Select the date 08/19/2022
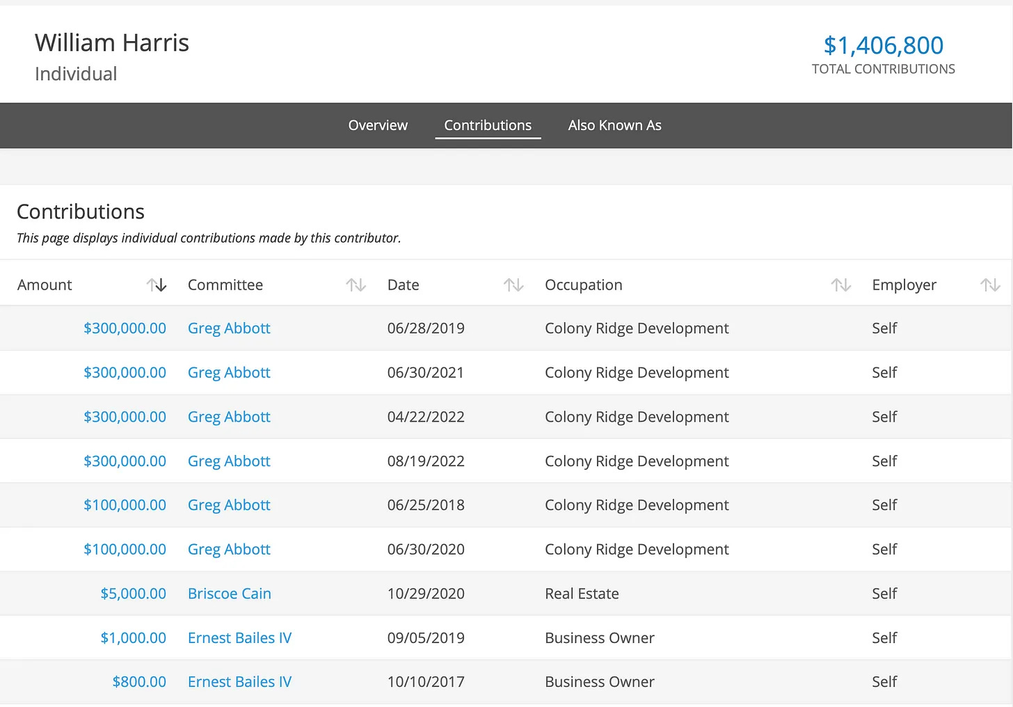The width and height of the screenshot is (1013, 707). point(426,461)
